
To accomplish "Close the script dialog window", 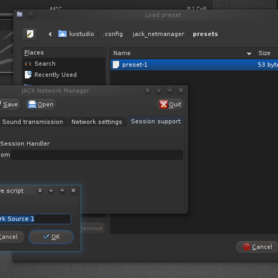I will tap(74, 190).
